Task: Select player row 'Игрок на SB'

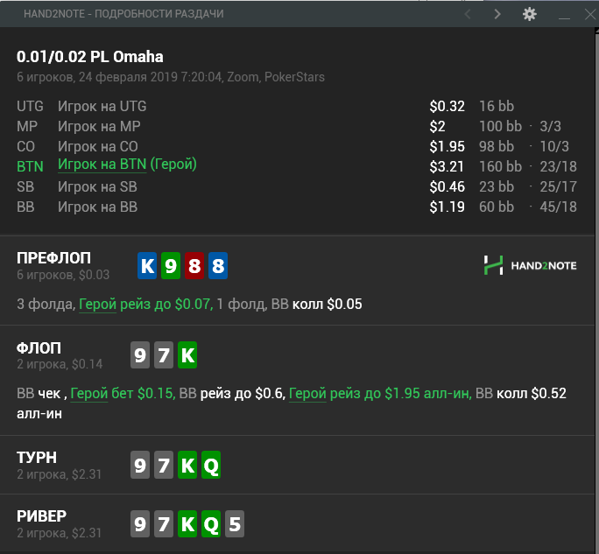Action: point(297,186)
